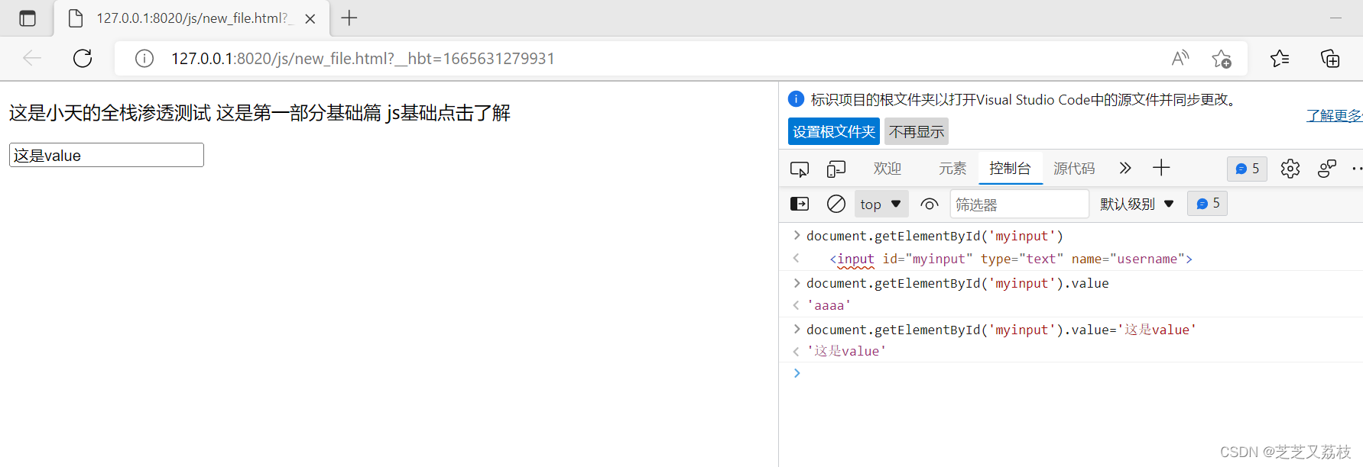
Task: Open issues badge showing 5 in tab bar
Action: pos(1247,169)
